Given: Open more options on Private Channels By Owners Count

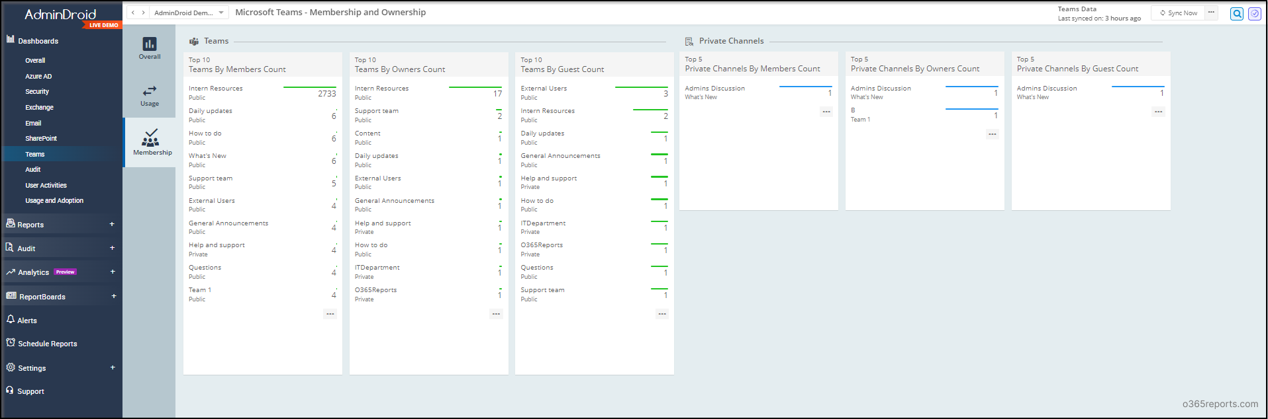Looking at the screenshot, I should click(x=992, y=134).
